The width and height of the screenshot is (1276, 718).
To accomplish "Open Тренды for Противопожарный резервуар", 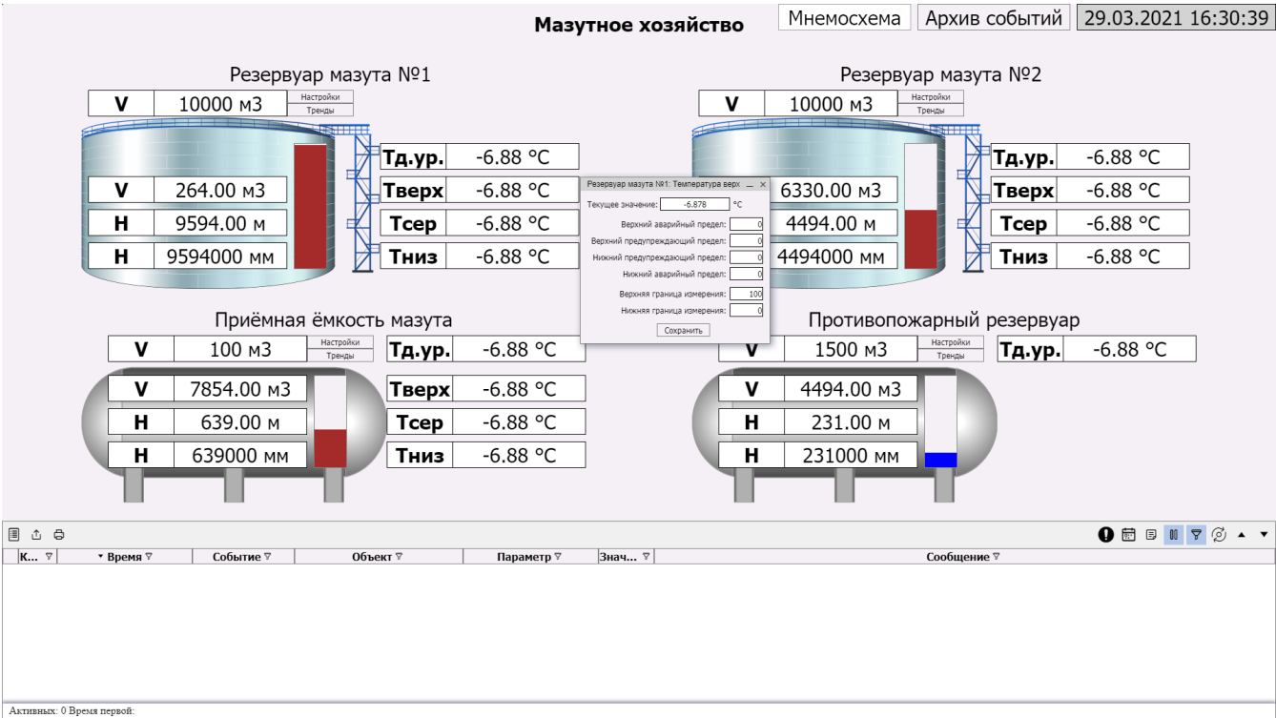I will pos(950,356).
